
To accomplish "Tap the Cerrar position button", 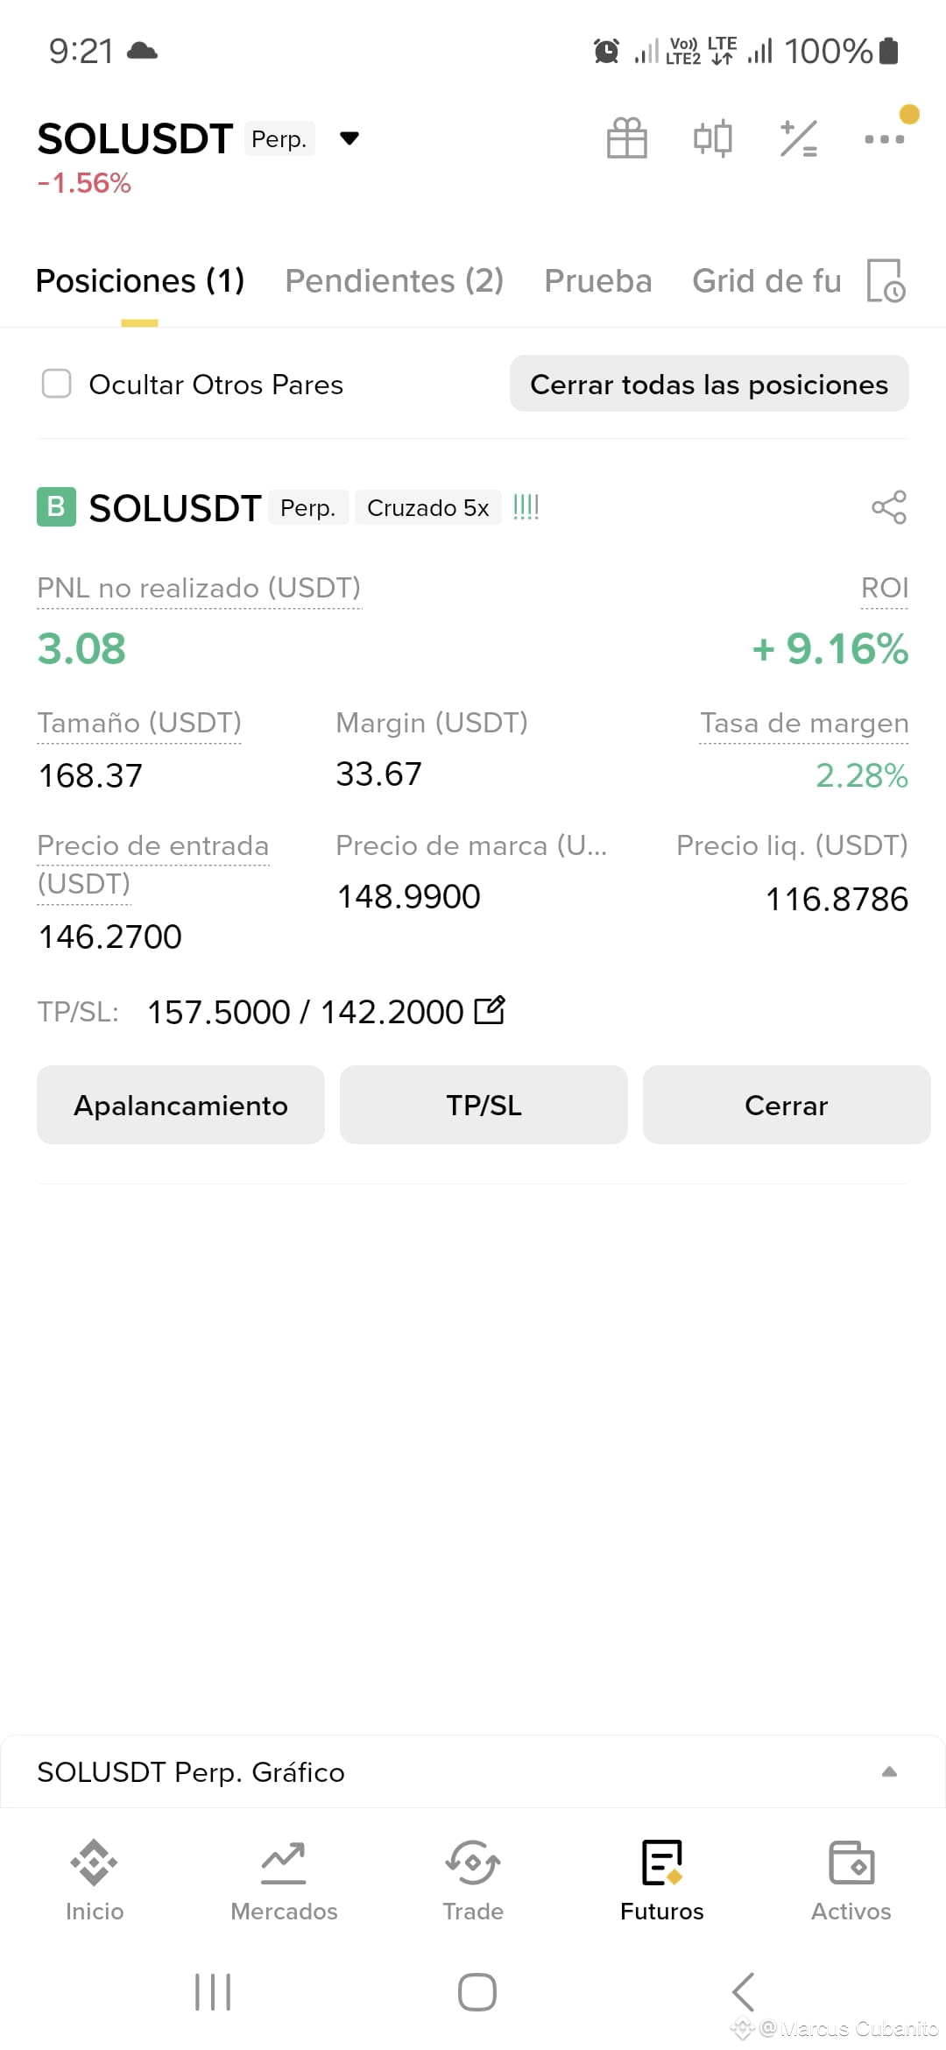I will point(787,1105).
